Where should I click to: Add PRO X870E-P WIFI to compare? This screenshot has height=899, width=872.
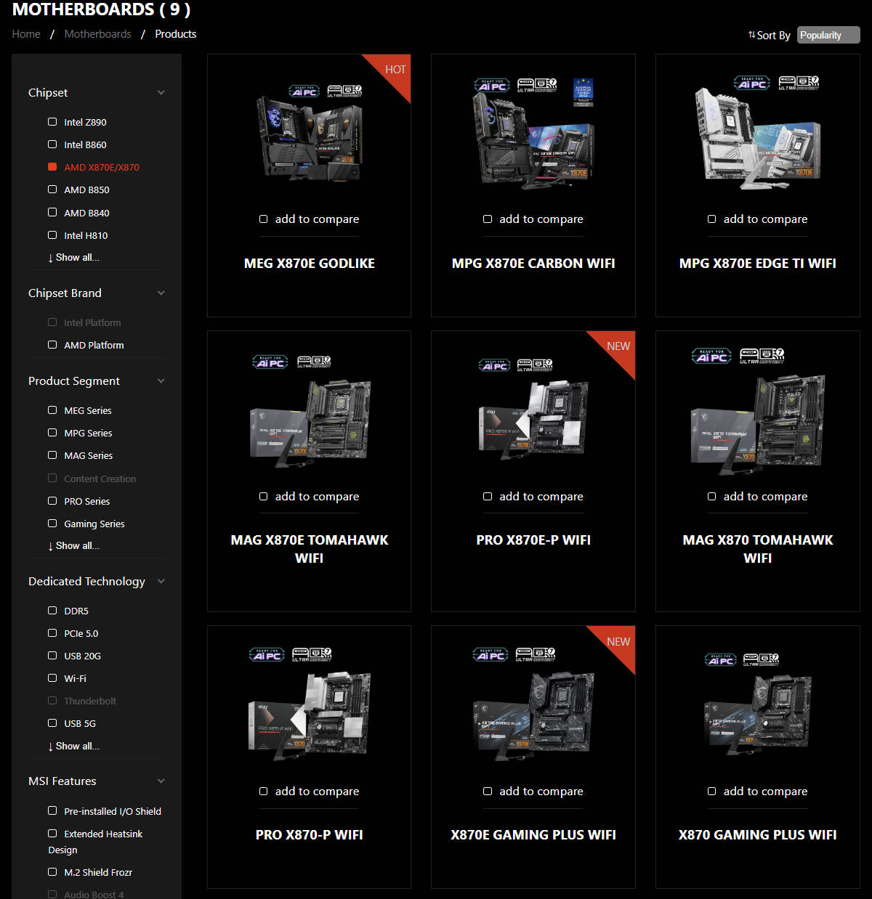pos(488,497)
